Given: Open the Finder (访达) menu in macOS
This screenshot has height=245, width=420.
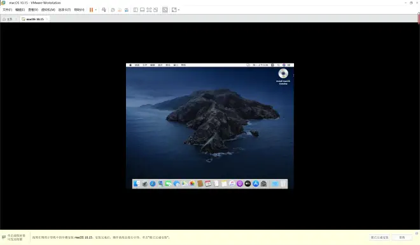Looking at the screenshot, I should pyautogui.click(x=137, y=65).
